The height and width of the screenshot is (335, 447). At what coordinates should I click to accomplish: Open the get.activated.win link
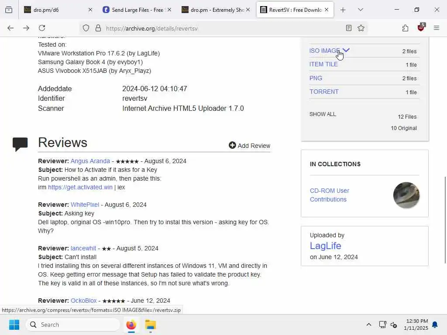(80, 187)
